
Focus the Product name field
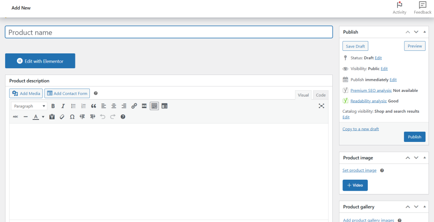click(169, 32)
